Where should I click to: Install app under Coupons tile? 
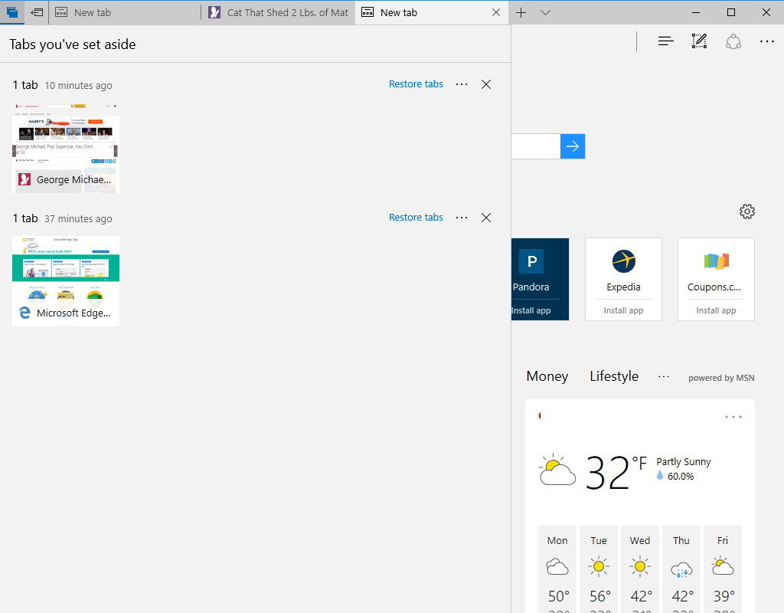point(716,310)
